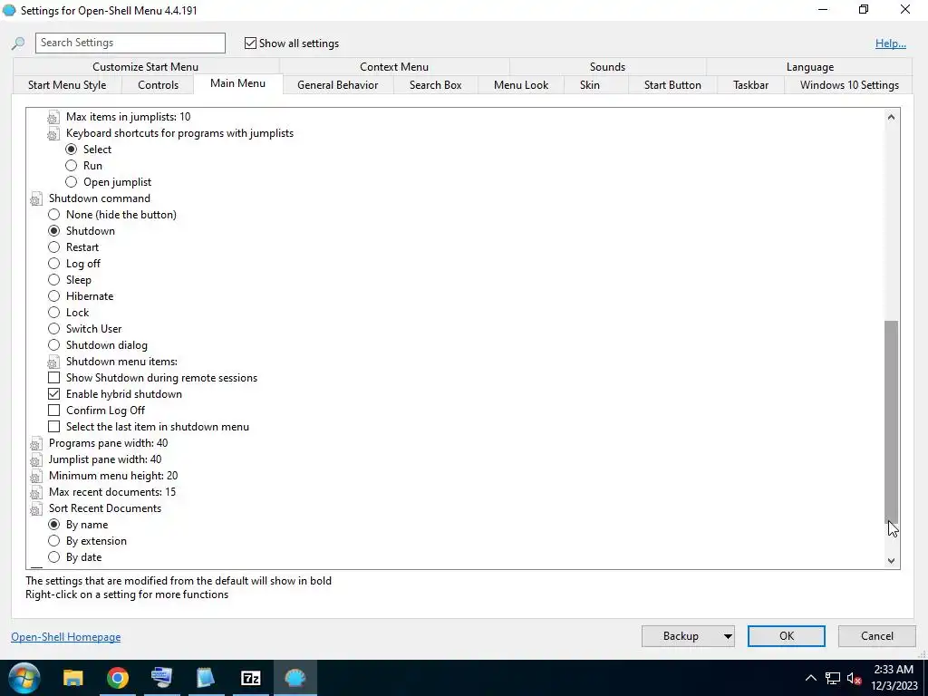Click the taskbar clock showing 2:33 AM
The width and height of the screenshot is (928, 696).
[893, 678]
